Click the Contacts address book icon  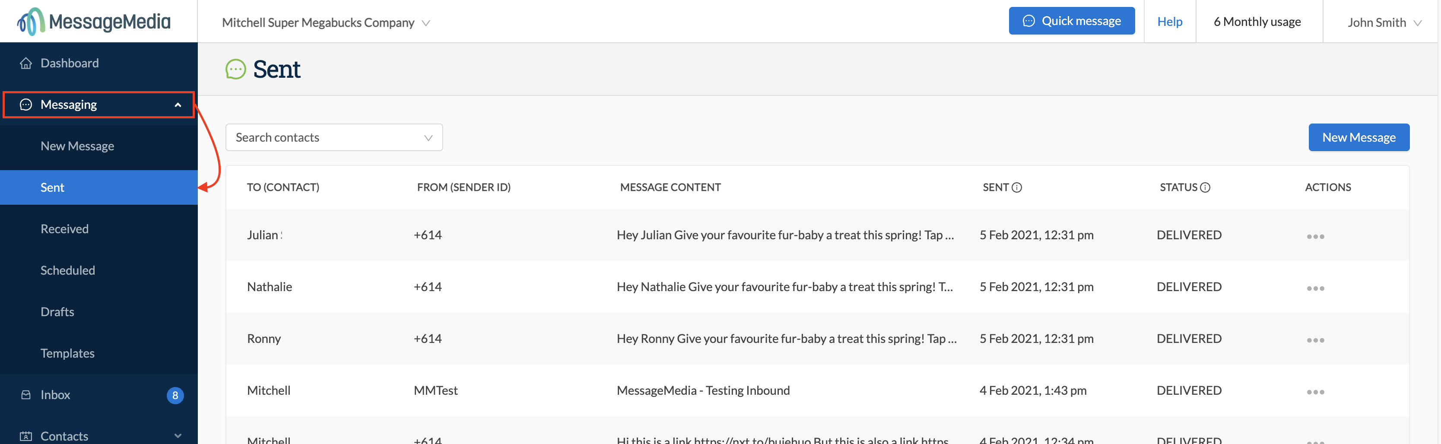26,436
